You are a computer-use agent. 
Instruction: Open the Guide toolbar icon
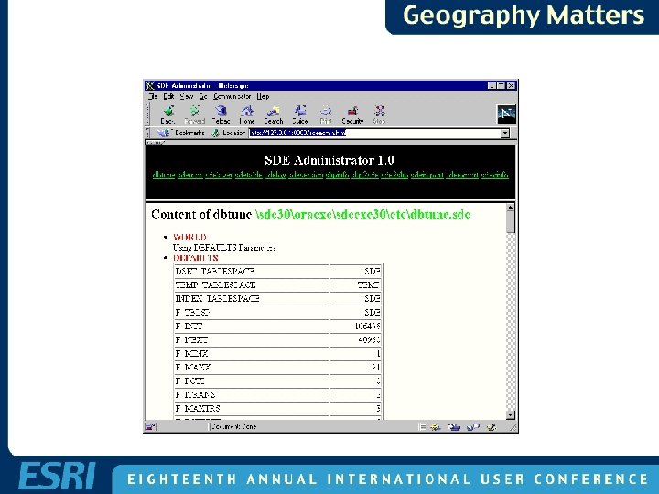pyautogui.click(x=300, y=114)
